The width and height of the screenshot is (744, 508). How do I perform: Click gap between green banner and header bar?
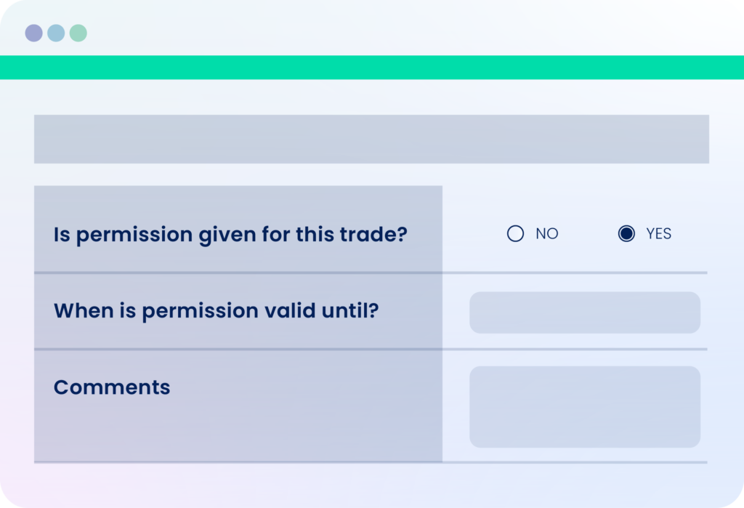point(372,97)
